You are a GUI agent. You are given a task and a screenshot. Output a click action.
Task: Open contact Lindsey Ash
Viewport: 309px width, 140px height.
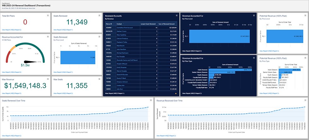click(x=120, y=85)
